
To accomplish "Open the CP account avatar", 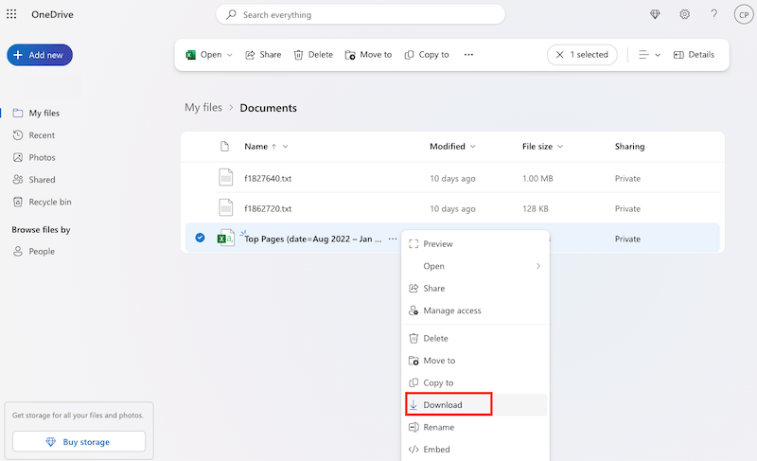I will point(744,14).
